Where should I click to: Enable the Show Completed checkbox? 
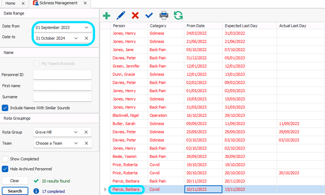pyautogui.click(x=5, y=159)
